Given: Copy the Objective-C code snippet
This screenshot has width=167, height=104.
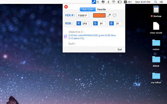Looking at the screenshot, I should click(x=65, y=37).
